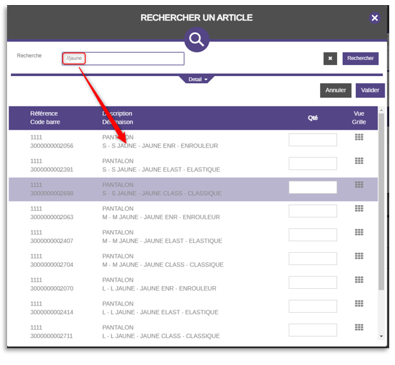Image resolution: width=395 pixels, height=365 pixels.
Task: Click quantity field for M JAUNE CLASSIQUE
Action: pos(313,259)
